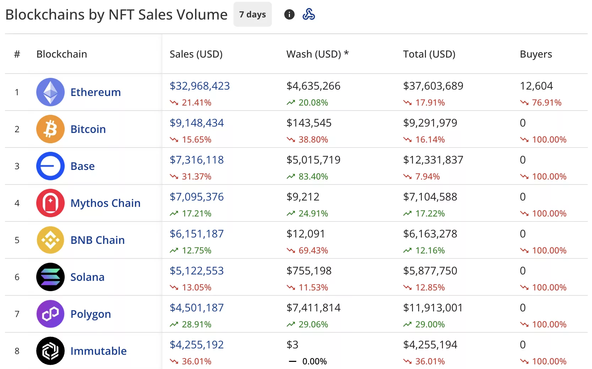Screen dimensions: 592x369
Task: Click Solana's sales value $5,122,553
Action: coord(197,271)
